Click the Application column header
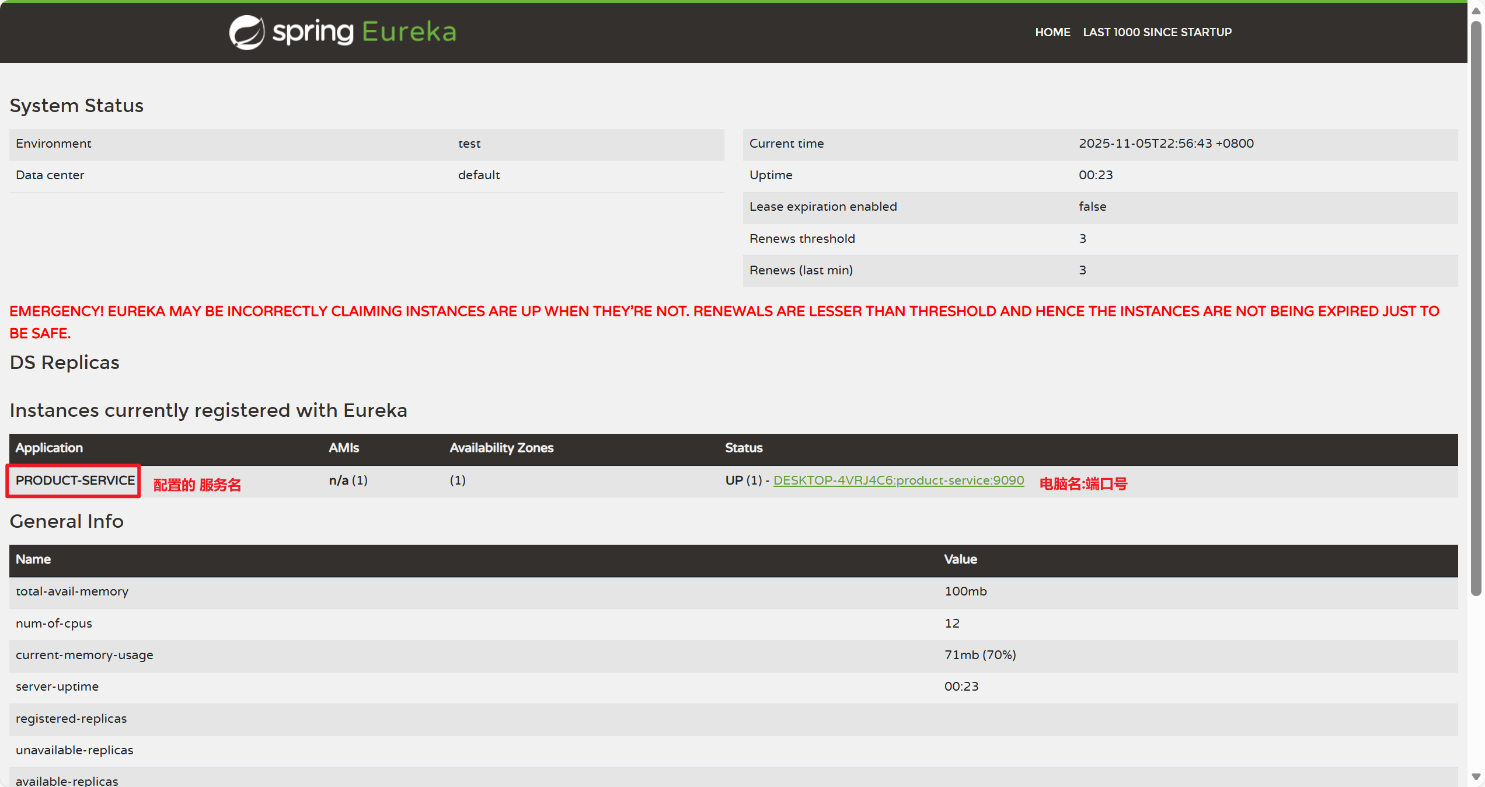The image size is (1485, 787). pos(49,448)
